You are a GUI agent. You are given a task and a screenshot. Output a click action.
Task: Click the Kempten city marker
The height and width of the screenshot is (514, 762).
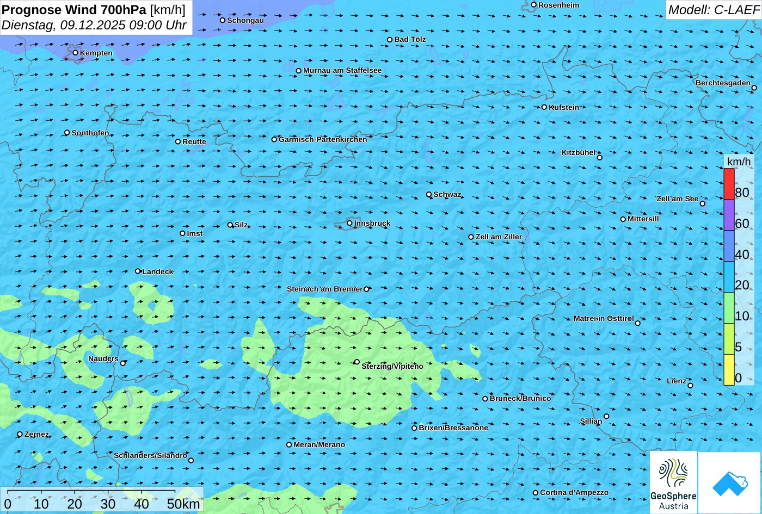click(76, 53)
